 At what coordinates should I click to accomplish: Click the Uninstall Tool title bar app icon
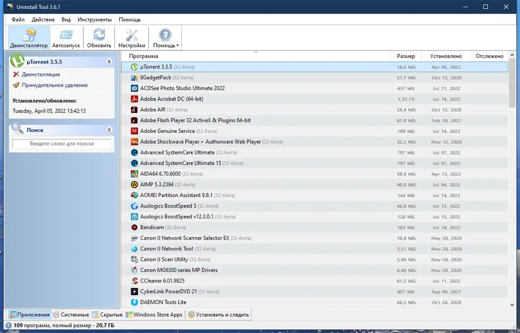pyautogui.click(x=10, y=7)
